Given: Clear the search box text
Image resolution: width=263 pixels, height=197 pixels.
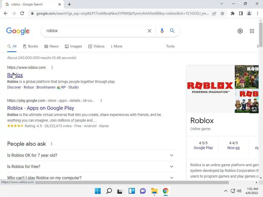Looking at the screenshot, I should pyautogui.click(x=149, y=31).
